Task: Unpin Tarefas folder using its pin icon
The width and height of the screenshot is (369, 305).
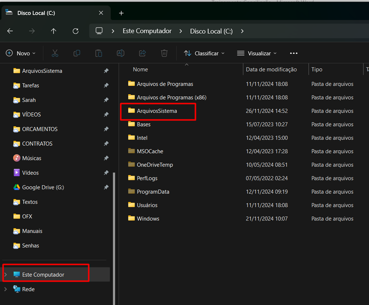Action: (106, 85)
